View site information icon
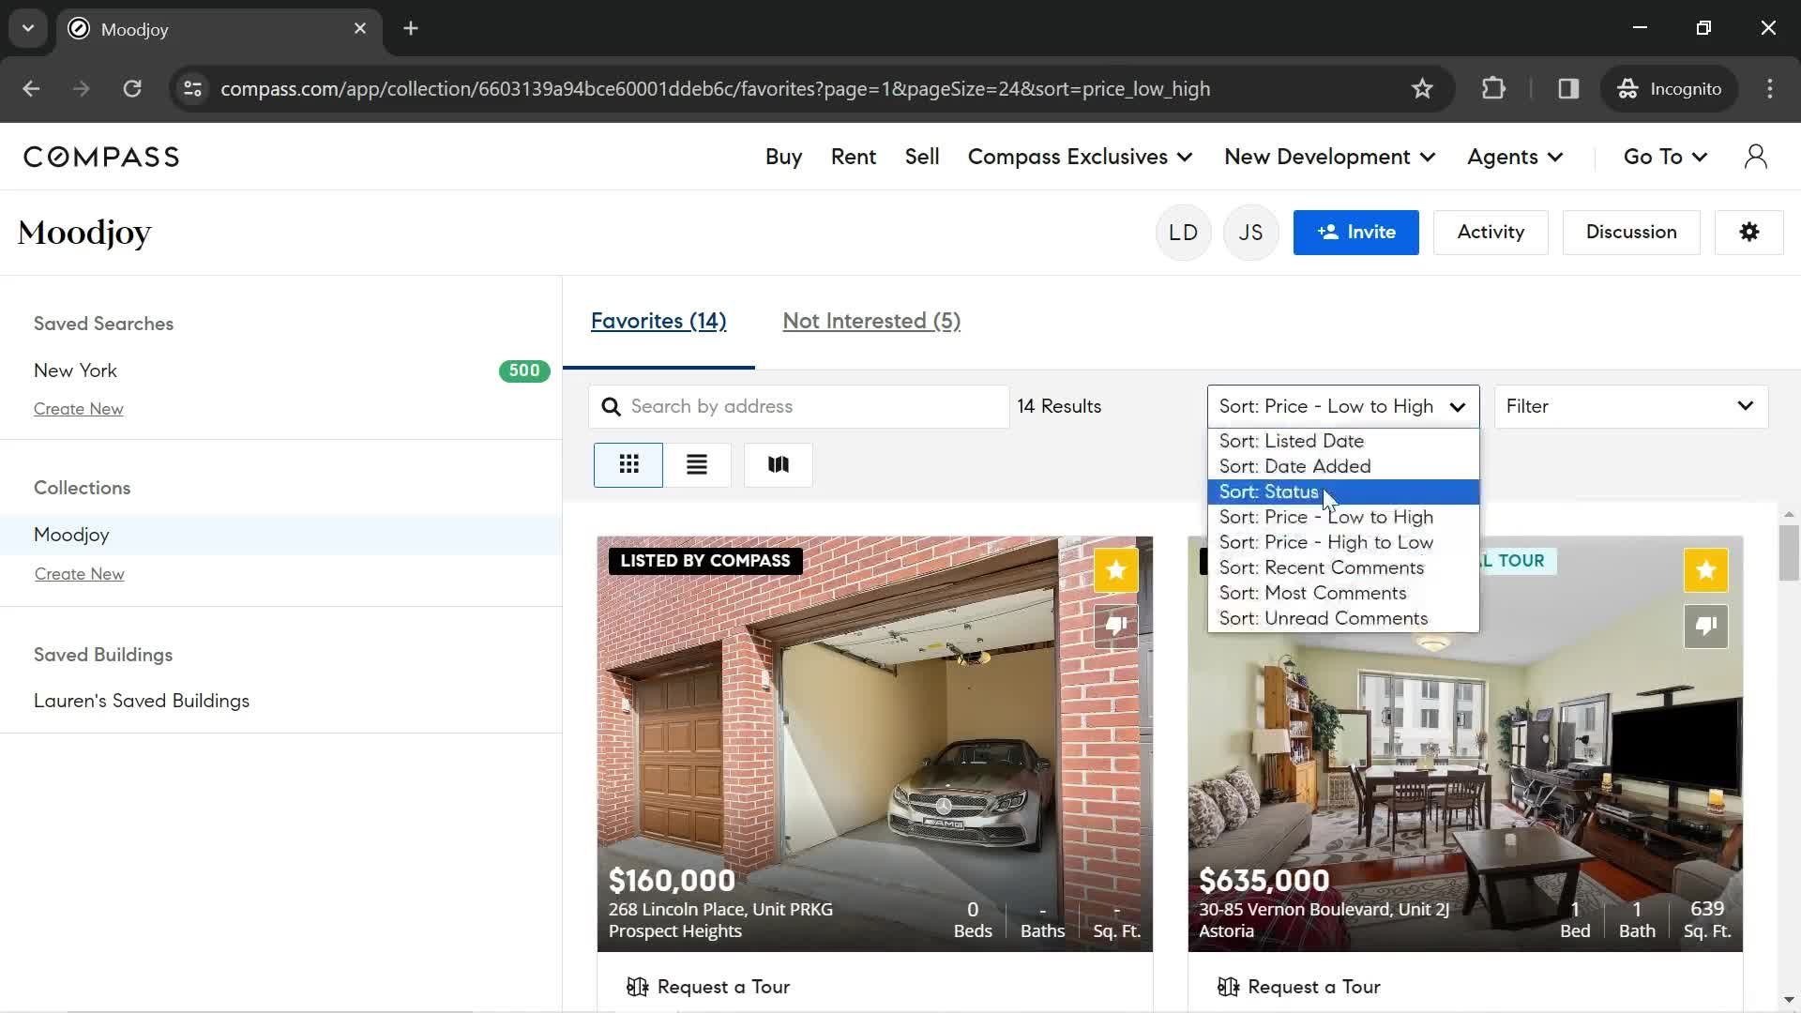 pos(192,88)
